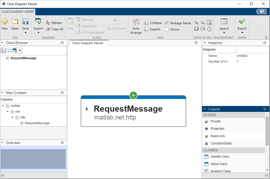
Task: Click the Fit to View icon
Action: 196,28
